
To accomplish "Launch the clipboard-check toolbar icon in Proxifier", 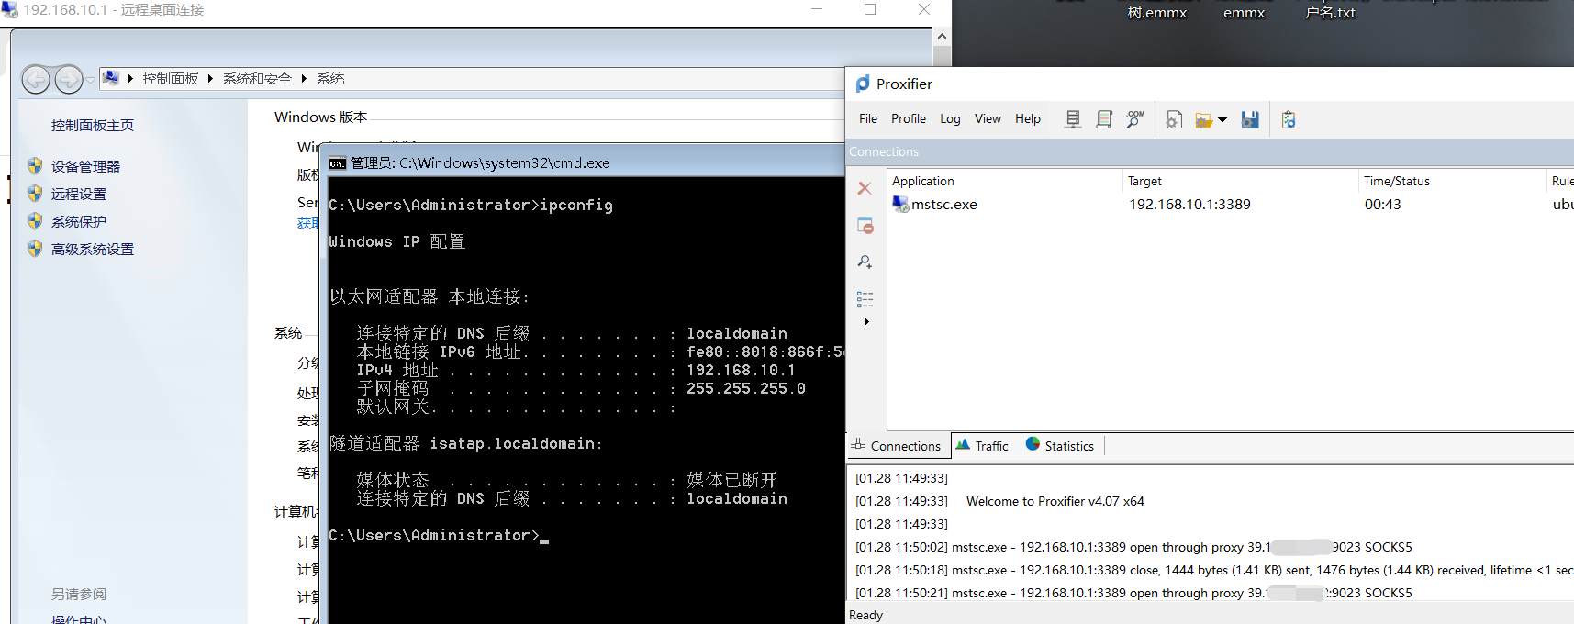I will coord(1289,119).
